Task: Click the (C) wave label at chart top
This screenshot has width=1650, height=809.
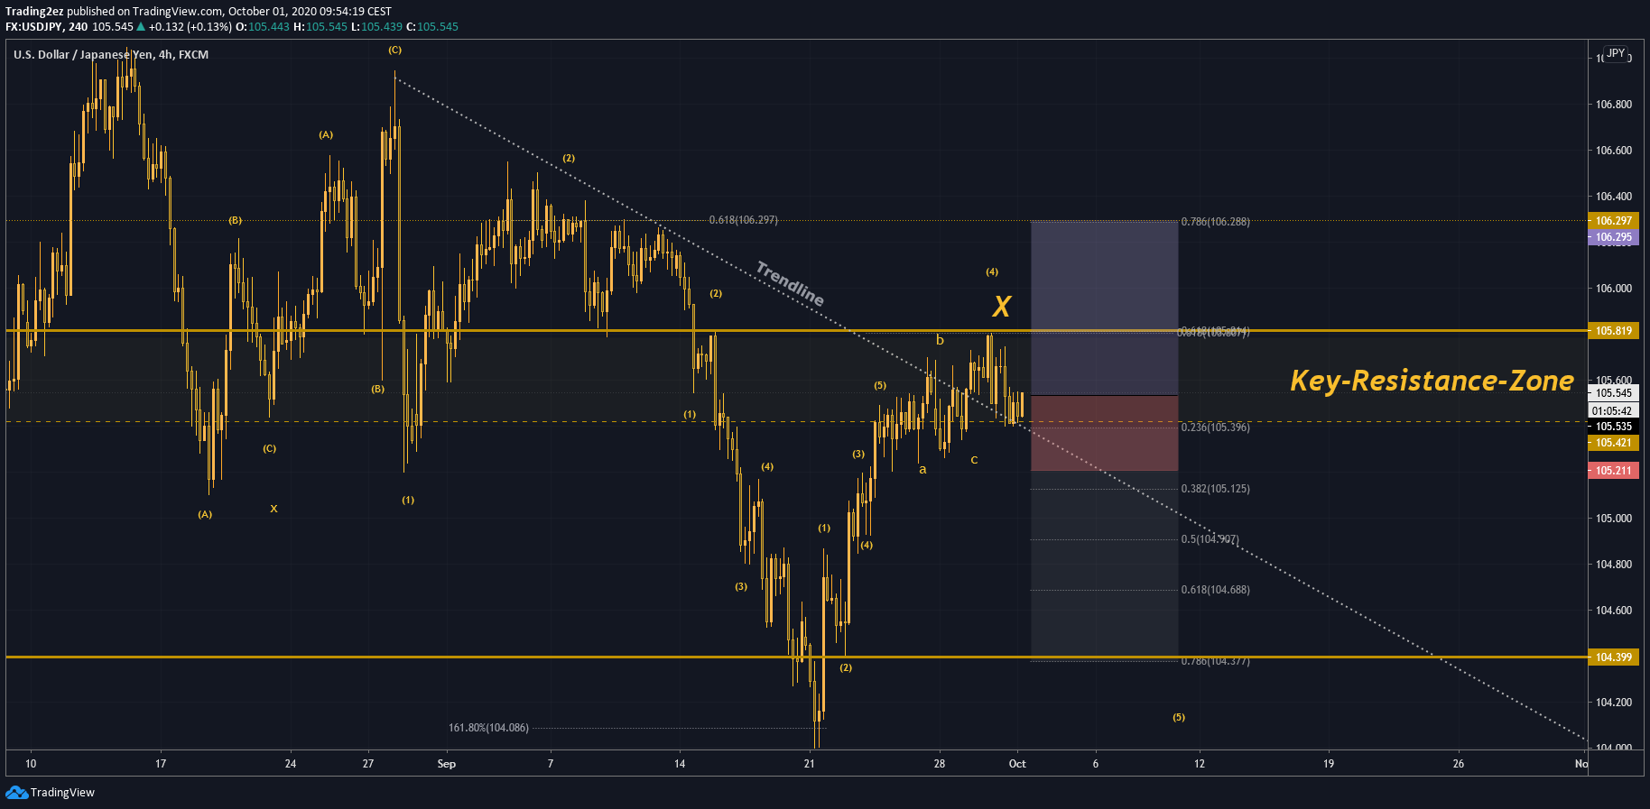Action: click(395, 51)
